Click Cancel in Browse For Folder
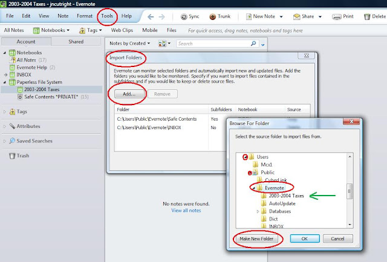Screen dimensions: 387x262 tap(337, 238)
